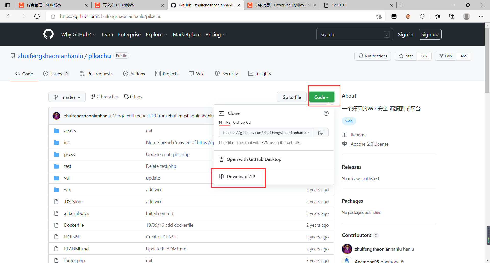This screenshot has width=490, height=263.
Task: Open the README.md file
Action: click(76, 249)
